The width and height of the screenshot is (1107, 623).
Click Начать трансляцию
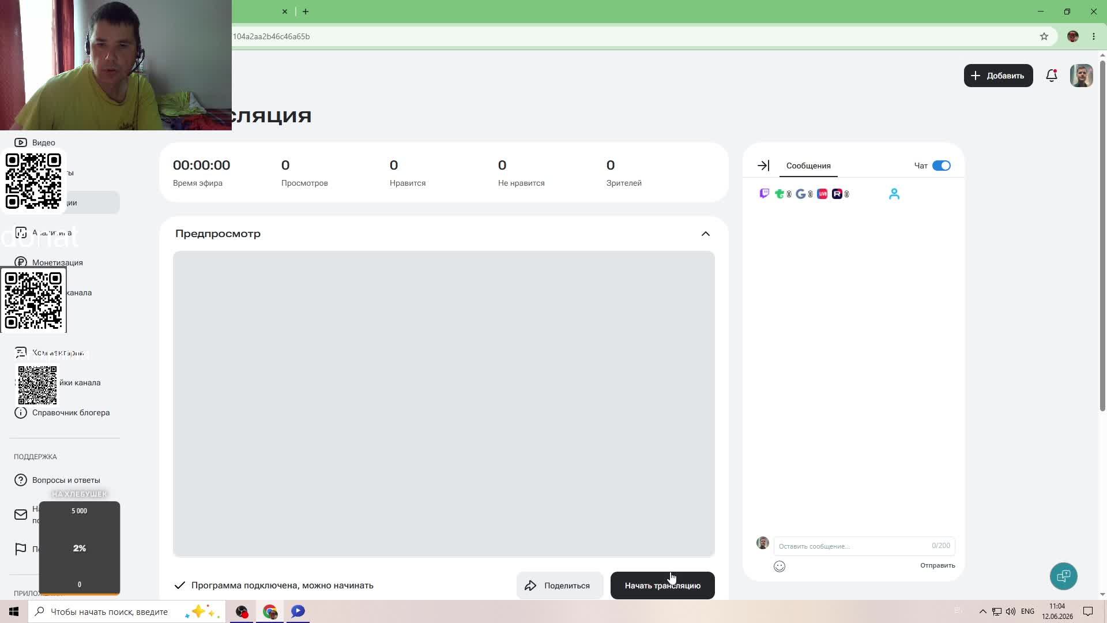(662, 586)
